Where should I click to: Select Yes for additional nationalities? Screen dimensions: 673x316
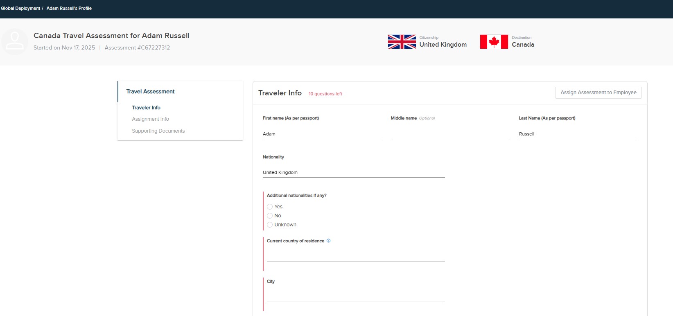click(270, 207)
